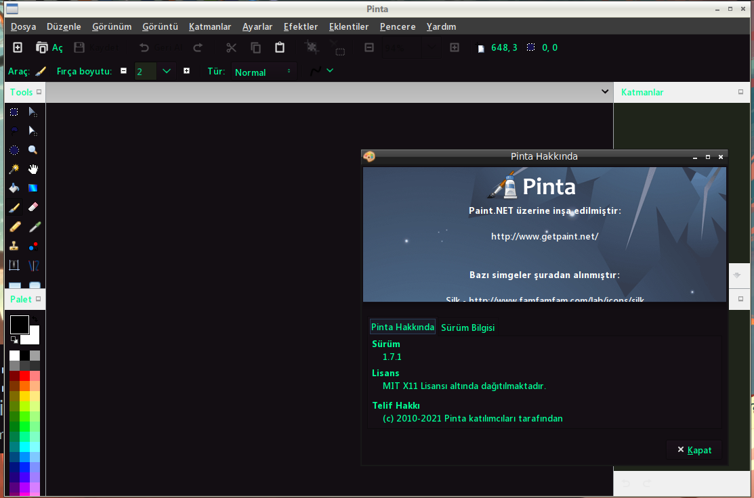The height and width of the screenshot is (498, 754).
Task: Select the Line/Curve tool
Action: point(33,265)
